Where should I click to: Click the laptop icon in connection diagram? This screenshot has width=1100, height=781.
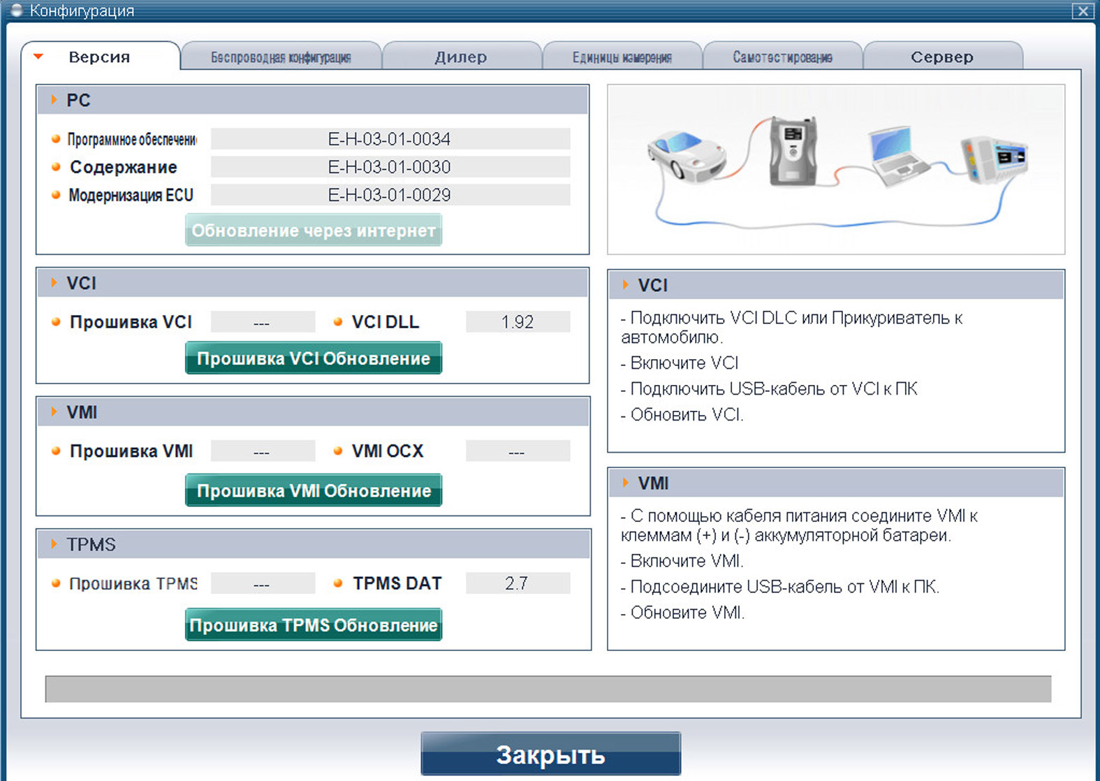click(x=895, y=156)
